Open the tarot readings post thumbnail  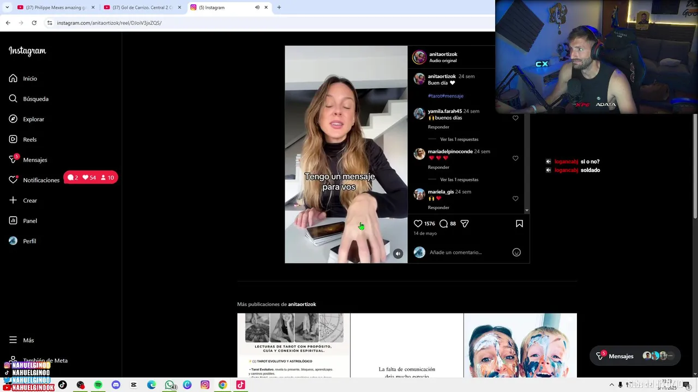coord(293,345)
